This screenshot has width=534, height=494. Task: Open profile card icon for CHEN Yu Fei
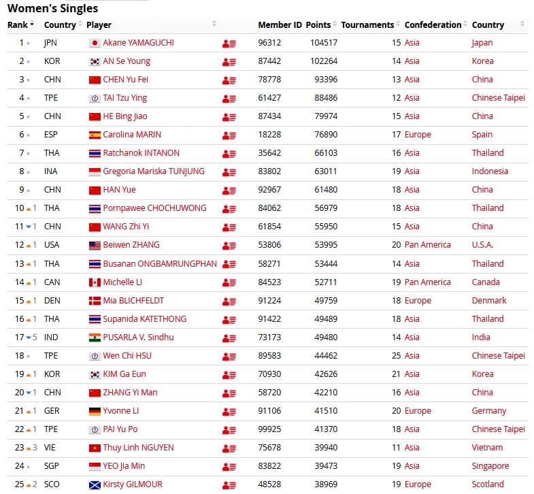(229, 80)
